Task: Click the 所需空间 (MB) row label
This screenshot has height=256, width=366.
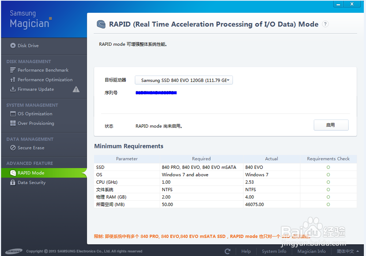Action: pyautogui.click(x=110, y=205)
